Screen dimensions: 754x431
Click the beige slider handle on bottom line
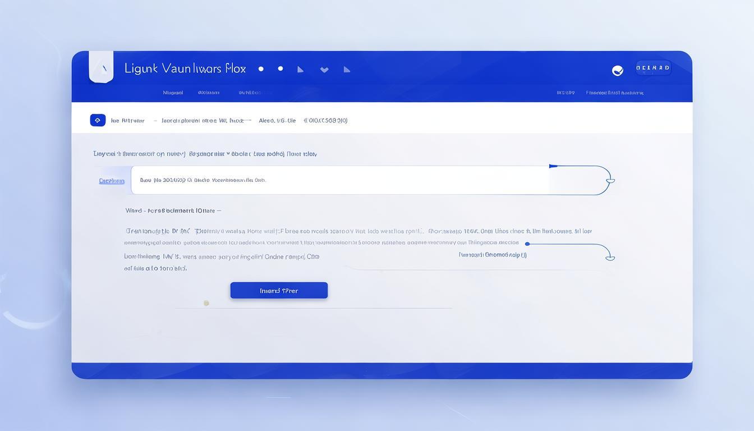coord(206,303)
